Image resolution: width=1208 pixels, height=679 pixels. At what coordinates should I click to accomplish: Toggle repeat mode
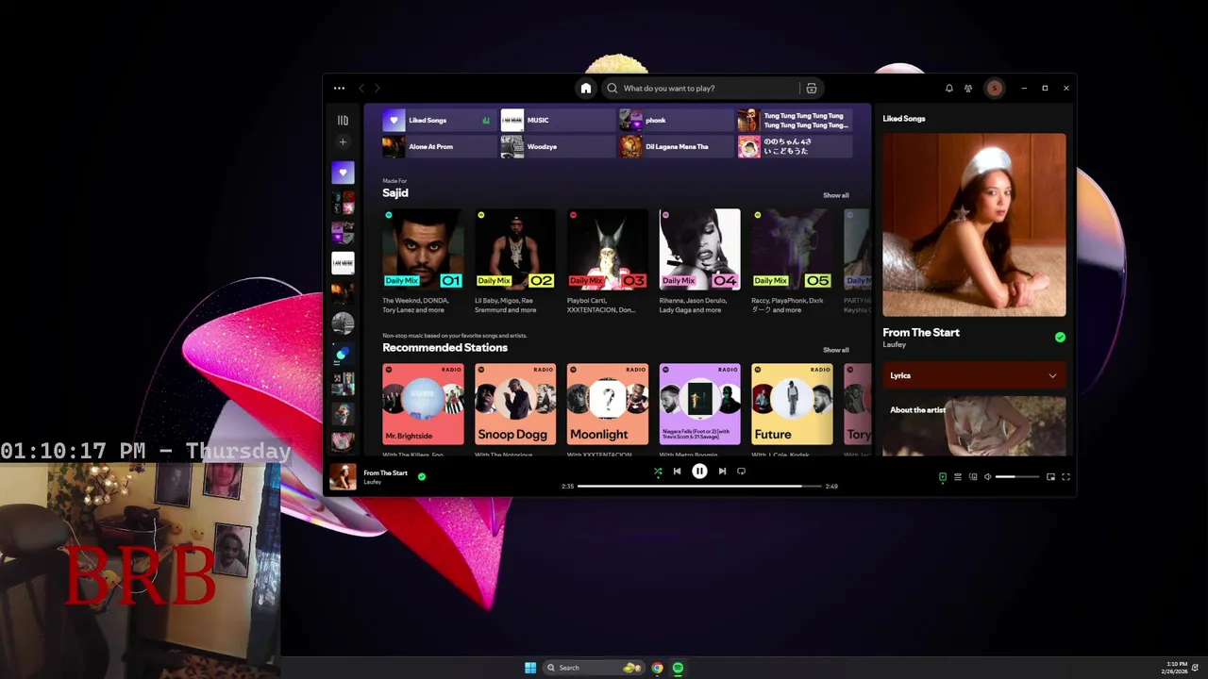(741, 472)
